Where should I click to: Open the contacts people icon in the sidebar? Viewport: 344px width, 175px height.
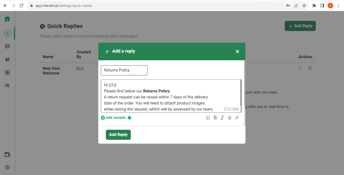[7, 86]
